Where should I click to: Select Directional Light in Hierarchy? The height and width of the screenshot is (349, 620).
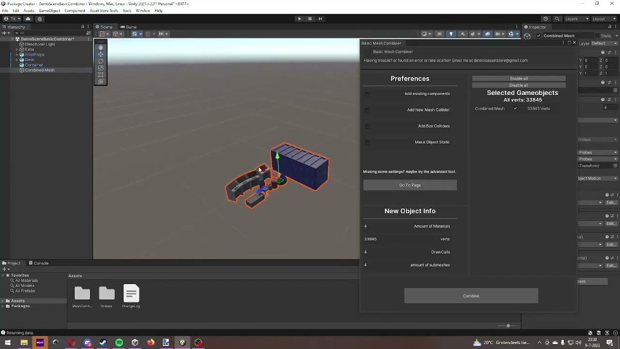point(40,44)
